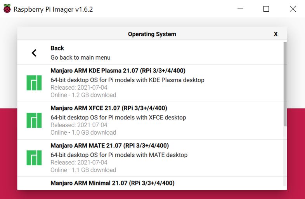Screen dimensions: 305x199
Task: Choose Manjaro ARM XFCE 21.07 title
Action: point(109,108)
